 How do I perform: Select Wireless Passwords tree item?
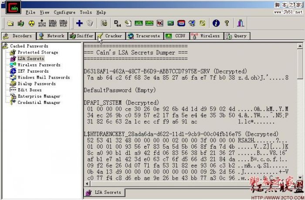(x=39, y=65)
